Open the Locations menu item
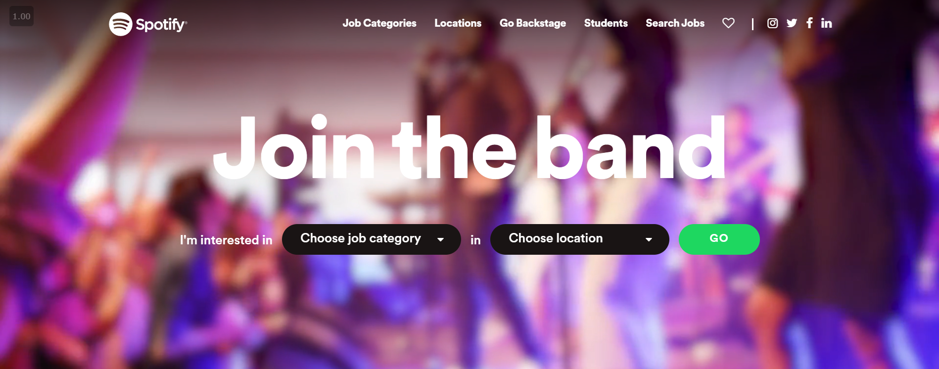Viewport: 939px width, 369px height. pos(458,23)
